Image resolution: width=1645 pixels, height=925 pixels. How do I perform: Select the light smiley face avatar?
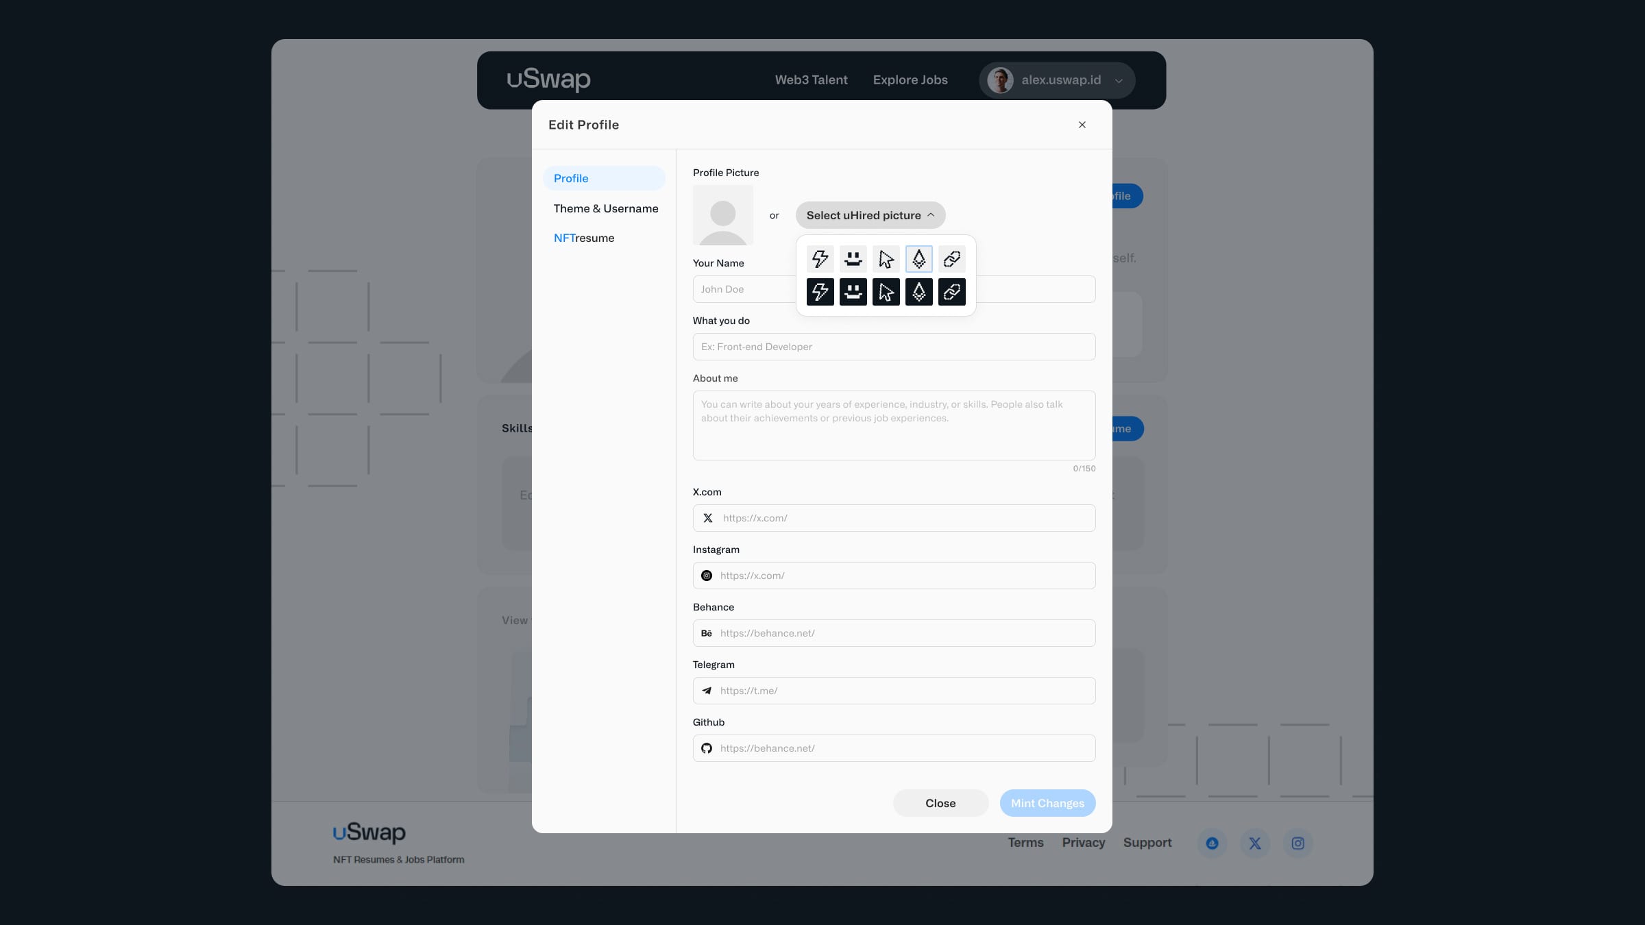(x=853, y=259)
